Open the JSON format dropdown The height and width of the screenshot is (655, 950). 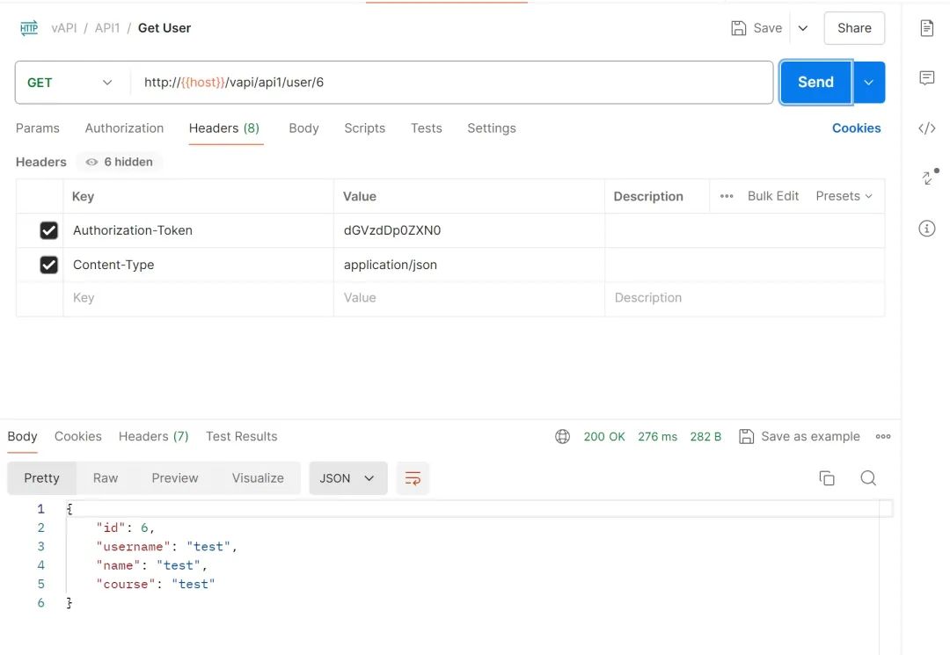347,478
